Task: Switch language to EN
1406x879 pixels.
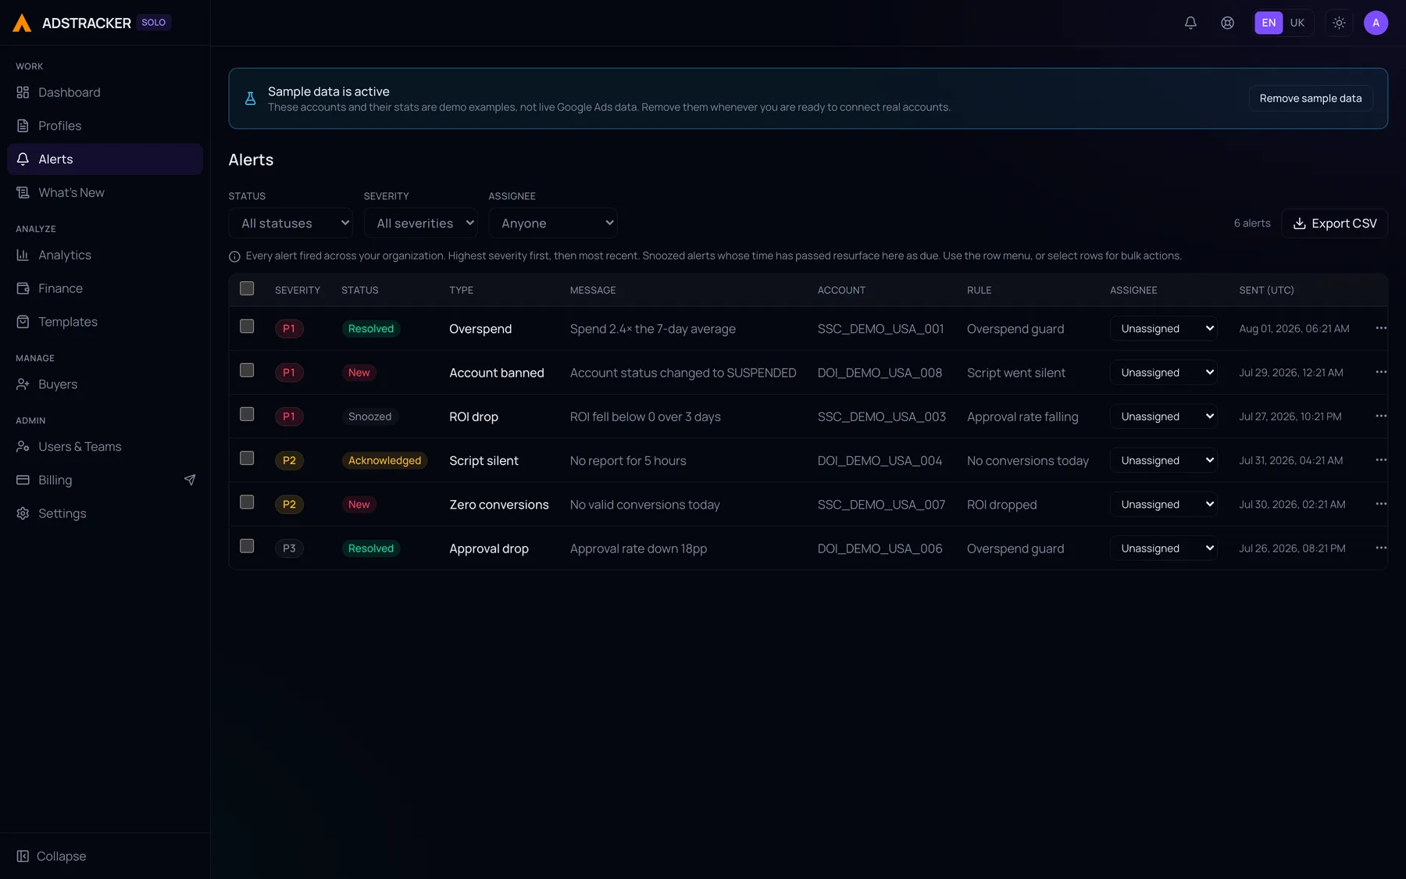Action: coord(1269,23)
